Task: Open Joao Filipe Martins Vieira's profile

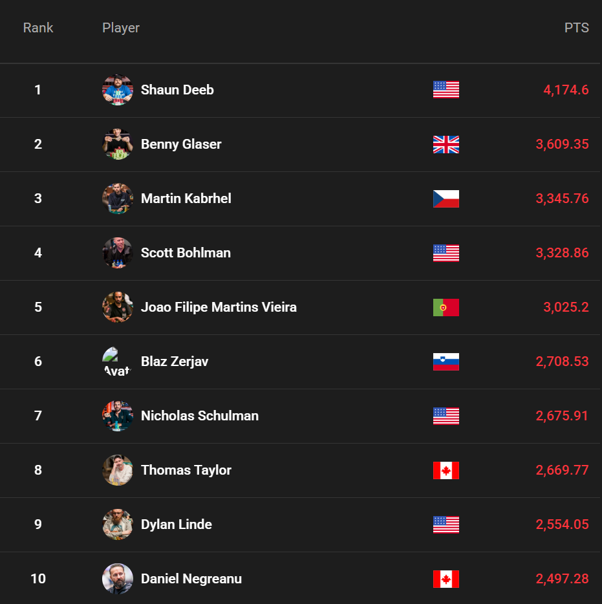Action: click(x=219, y=307)
